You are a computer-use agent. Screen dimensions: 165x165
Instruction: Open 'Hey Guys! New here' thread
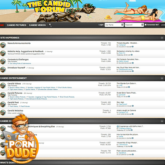pos(128,67)
